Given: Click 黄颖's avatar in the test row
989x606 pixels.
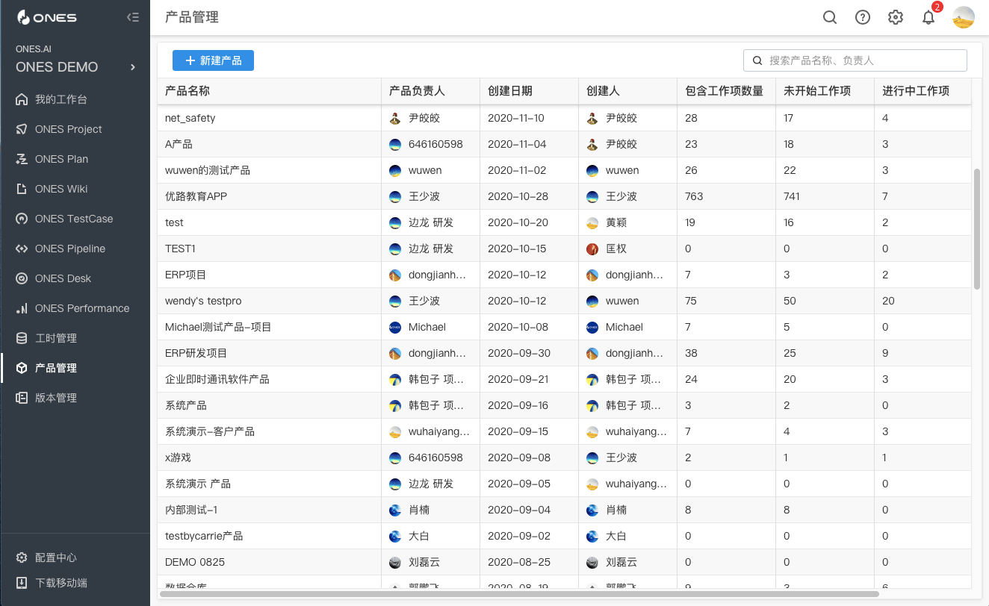Looking at the screenshot, I should click(592, 222).
